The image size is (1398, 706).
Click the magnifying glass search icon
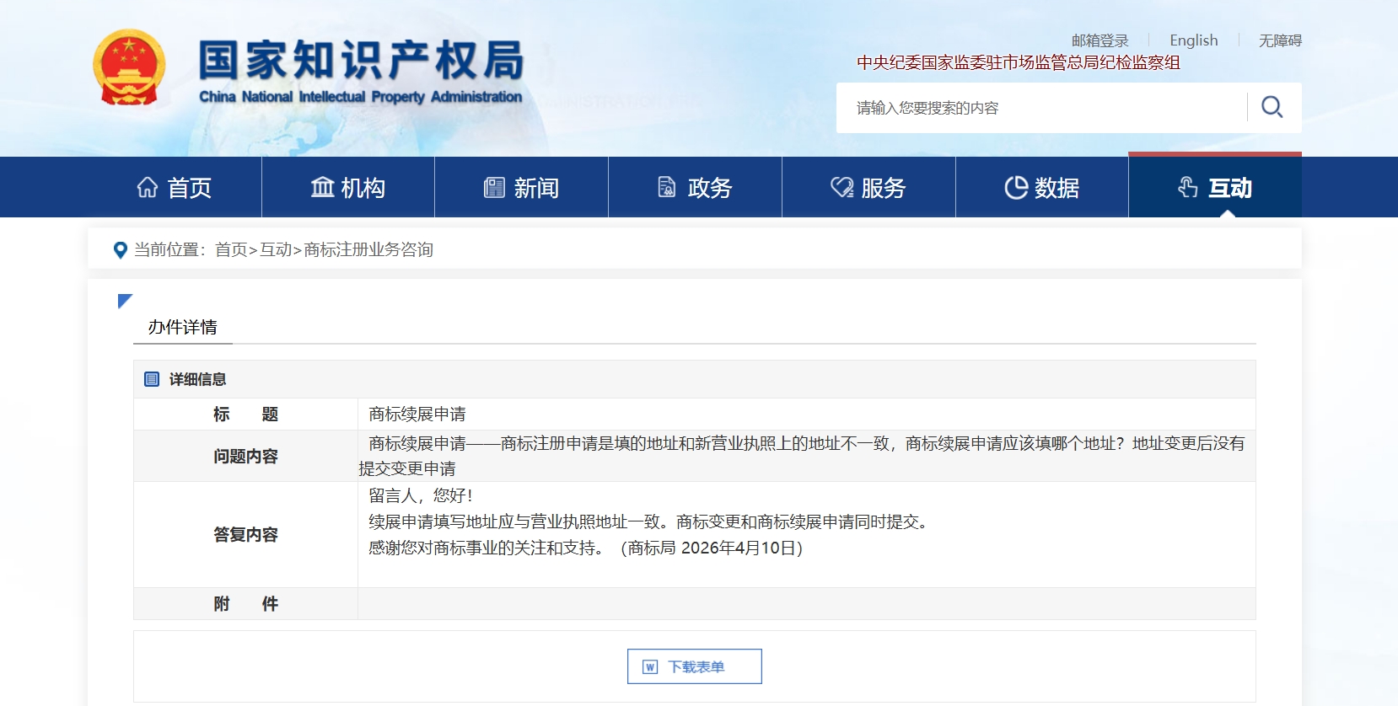[1272, 107]
